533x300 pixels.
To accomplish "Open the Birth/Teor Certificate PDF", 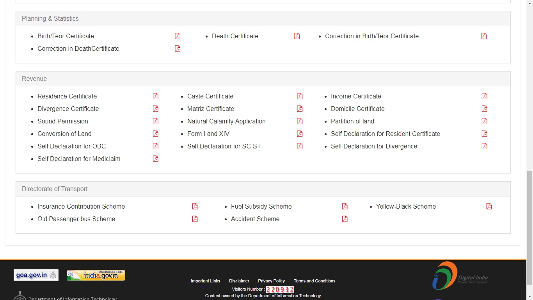I will tap(178, 36).
